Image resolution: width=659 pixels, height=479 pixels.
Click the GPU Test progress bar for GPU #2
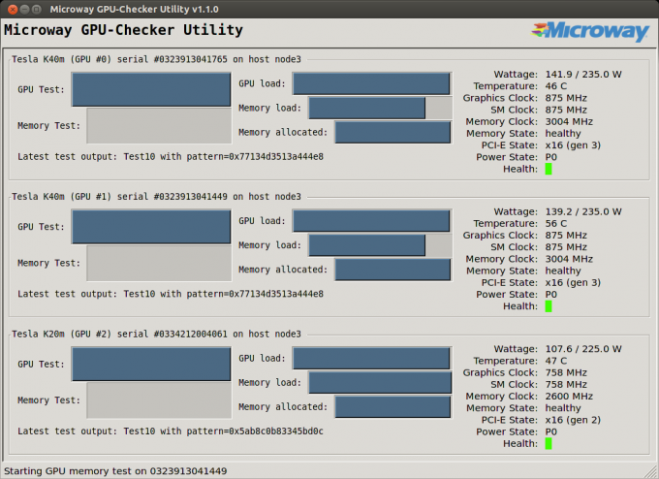pyautogui.click(x=151, y=365)
